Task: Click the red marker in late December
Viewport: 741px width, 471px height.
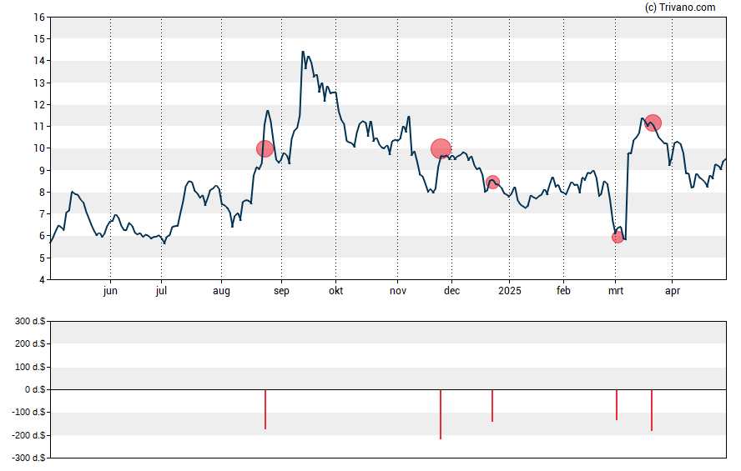Action: (x=492, y=183)
